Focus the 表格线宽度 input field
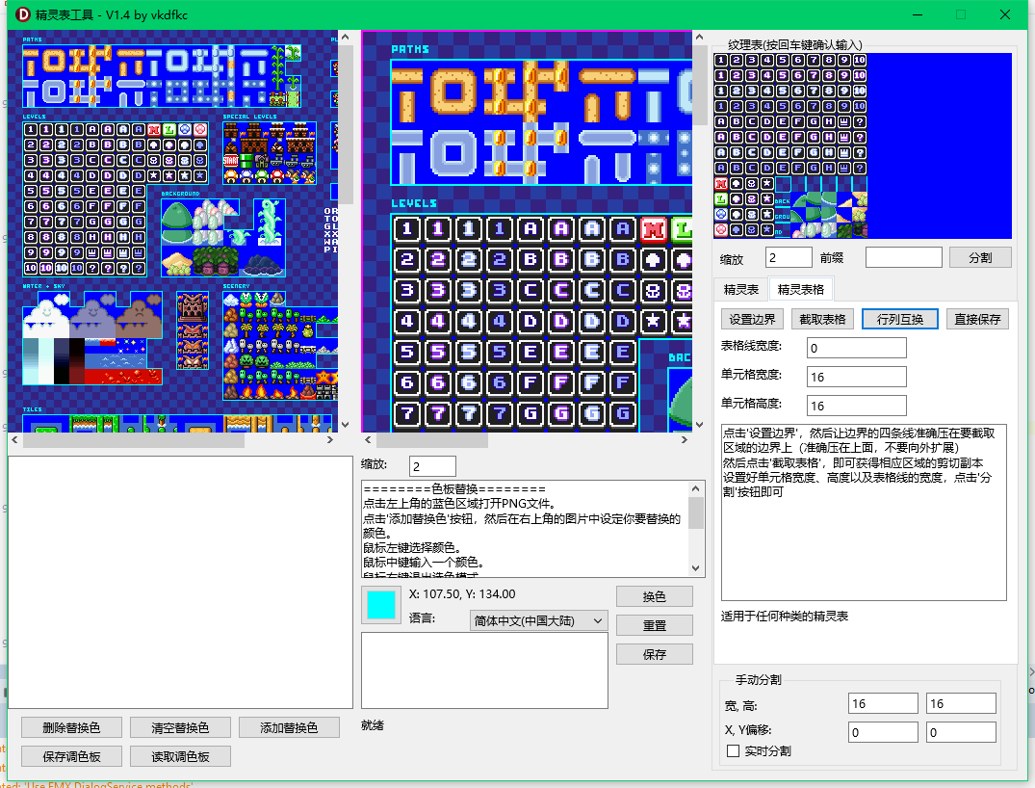This screenshot has height=788, width=1035. [857, 348]
